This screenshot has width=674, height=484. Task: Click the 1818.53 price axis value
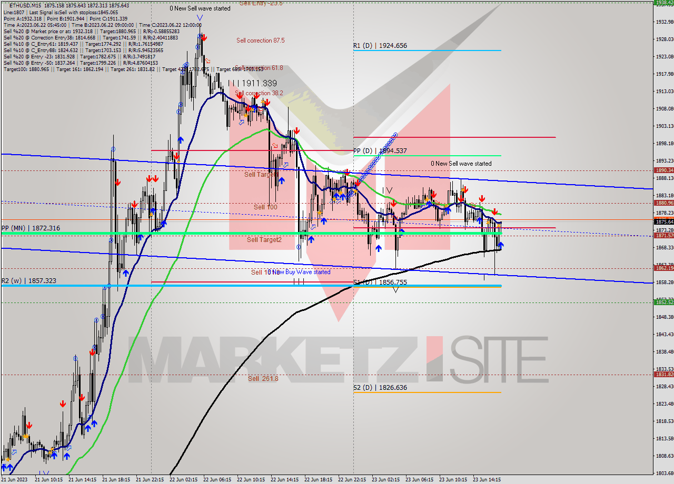pos(664,421)
